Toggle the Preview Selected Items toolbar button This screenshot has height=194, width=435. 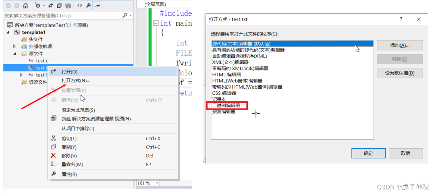(97, 5)
